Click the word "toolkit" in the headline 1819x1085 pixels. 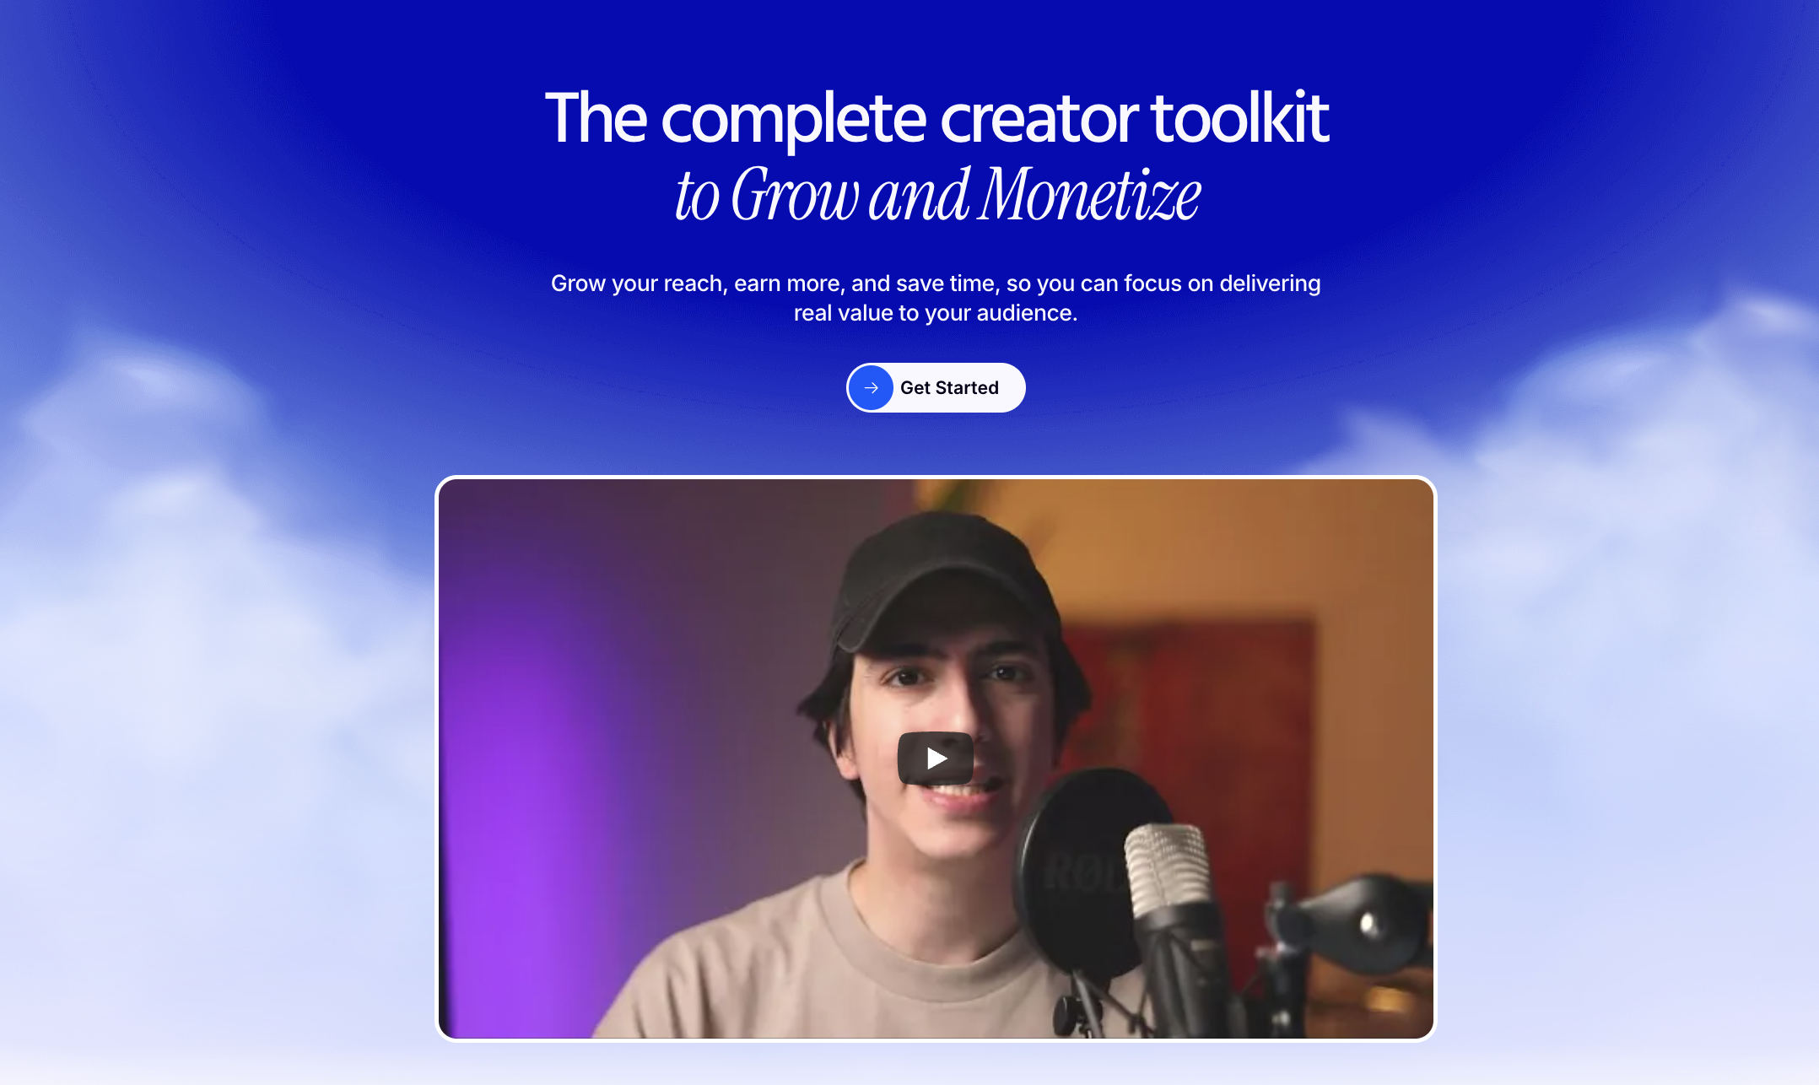(1239, 118)
